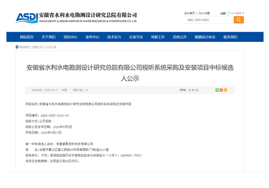The width and height of the screenshot is (269, 188).
Task: Click the location pin breadcrumb icon
Action: pos(17,47)
